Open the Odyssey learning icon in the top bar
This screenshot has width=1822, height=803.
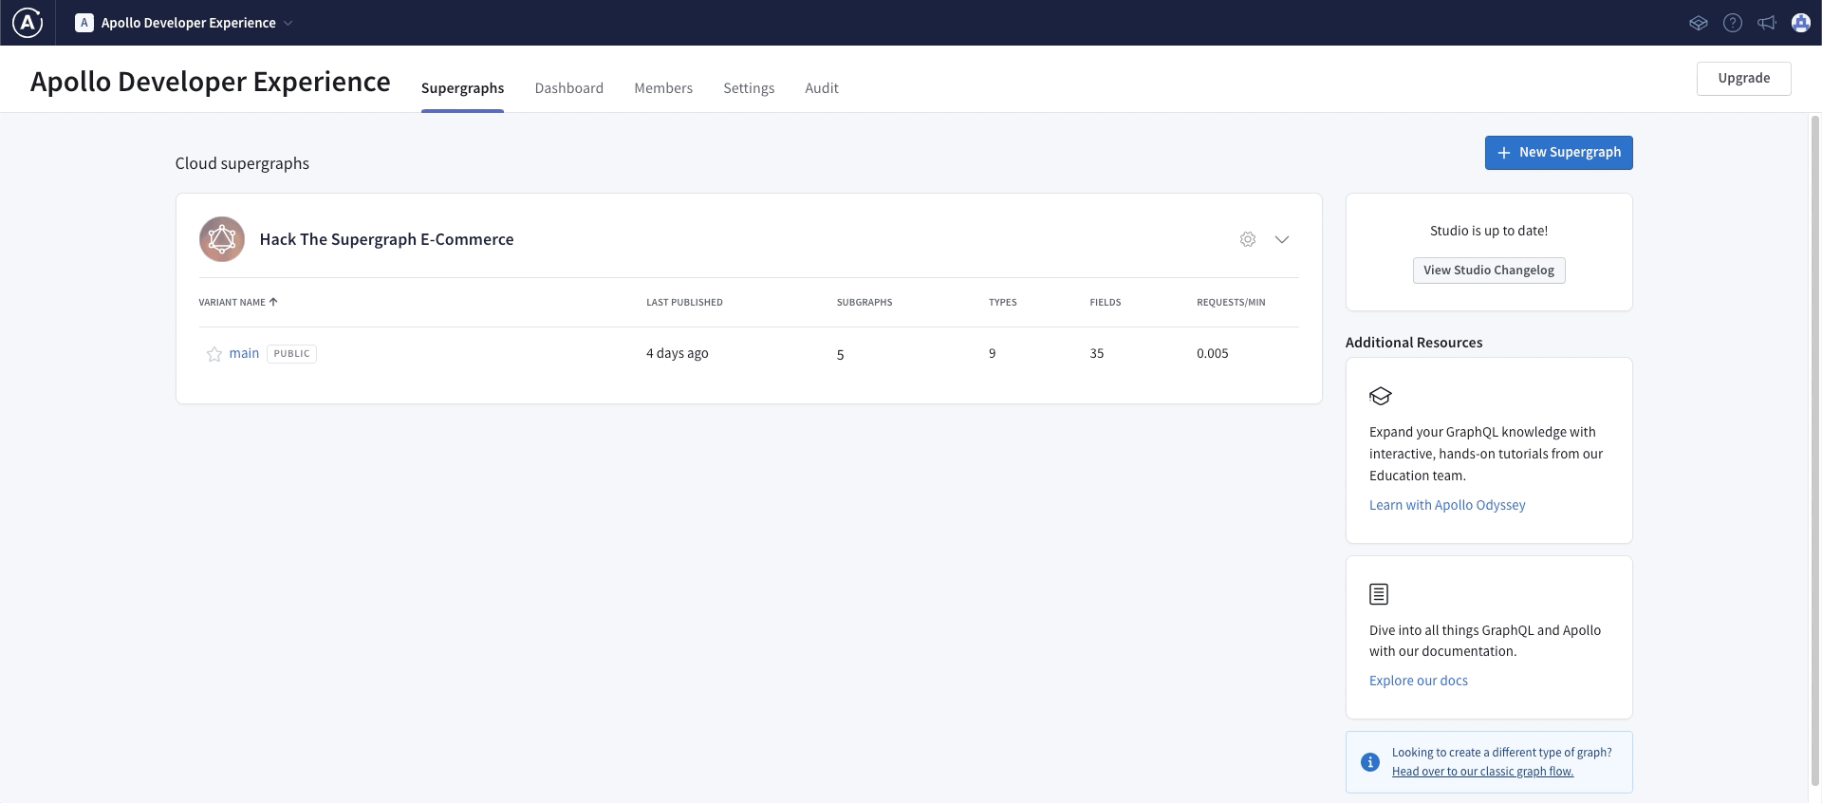[1699, 23]
